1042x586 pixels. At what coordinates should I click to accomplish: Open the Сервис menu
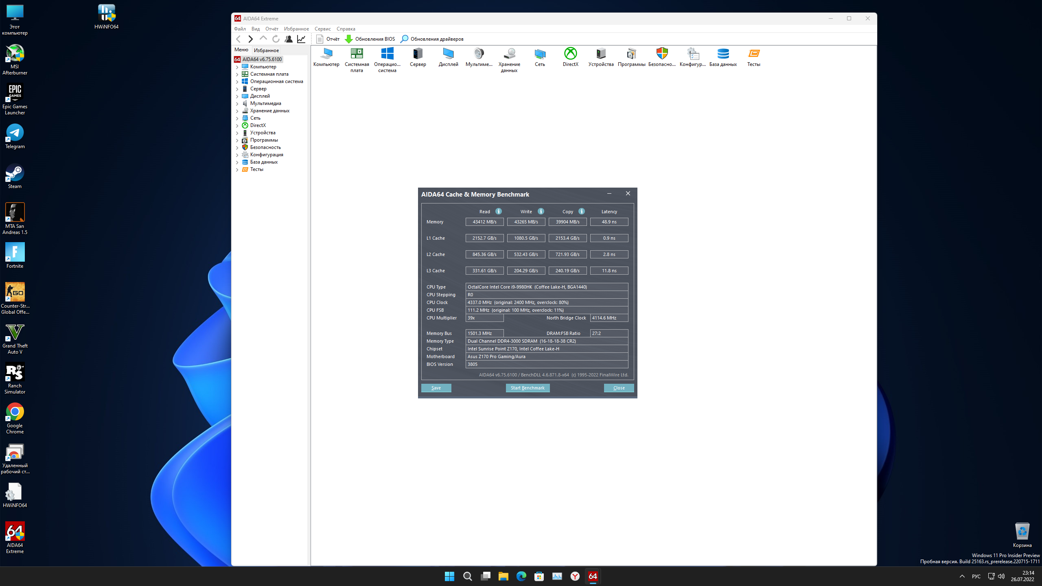tap(322, 29)
